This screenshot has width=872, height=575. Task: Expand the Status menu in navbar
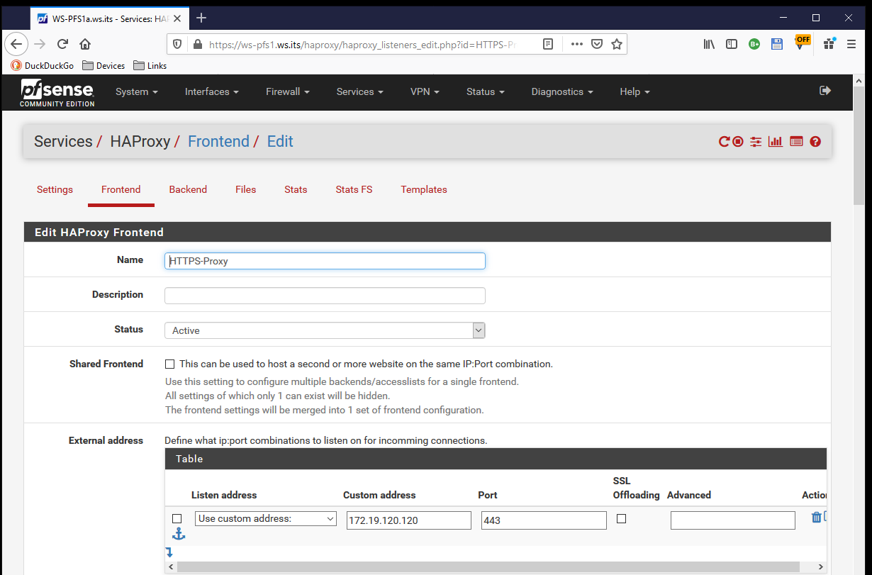486,91
